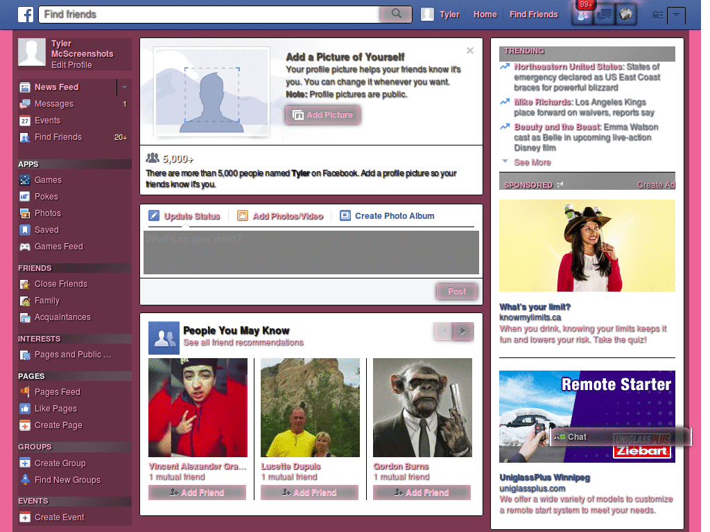
Task: Open News Feed options dropdown arrow
Action: 124,87
